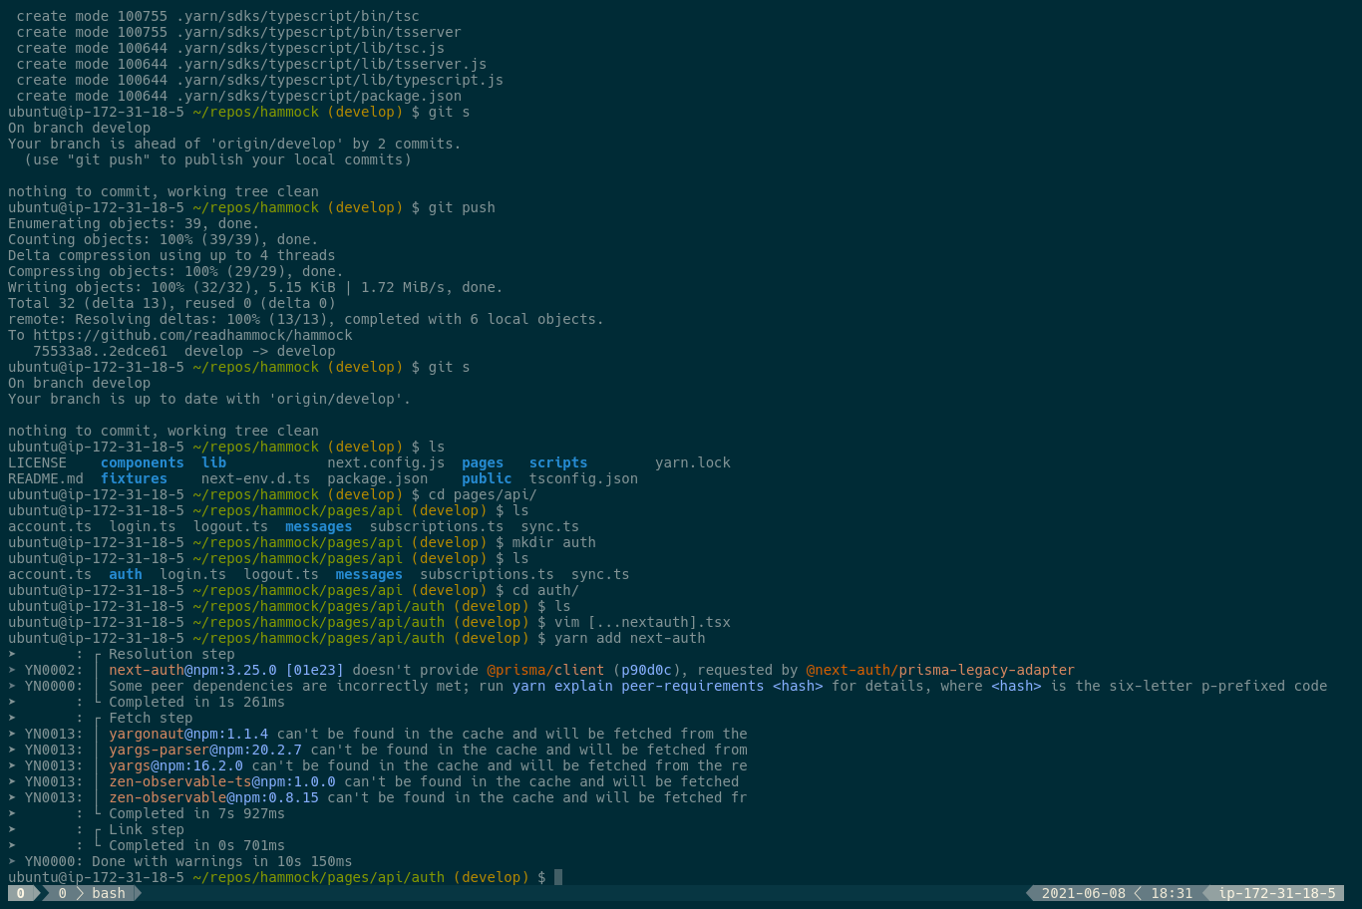Click 'Completed in 7s 927ms' line
Viewport: 1362px width, 909px height.
[196, 813]
